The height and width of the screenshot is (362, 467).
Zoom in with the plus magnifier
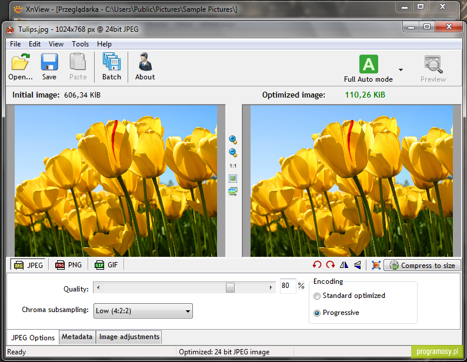(x=233, y=140)
